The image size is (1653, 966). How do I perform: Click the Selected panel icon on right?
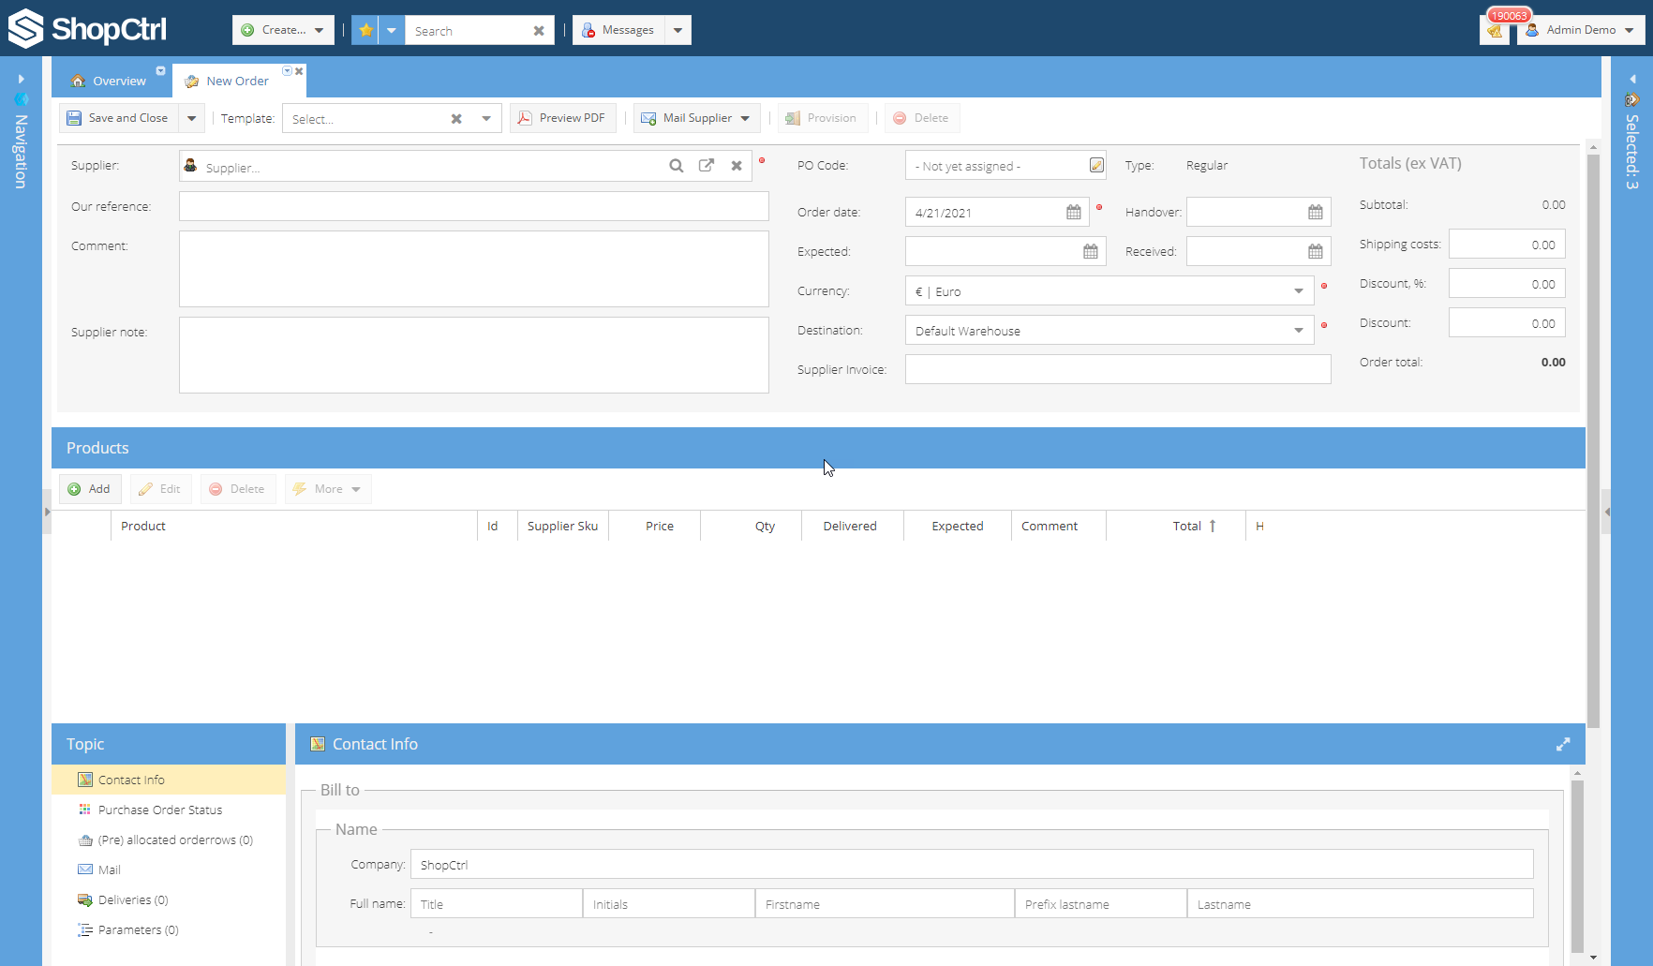(1632, 99)
